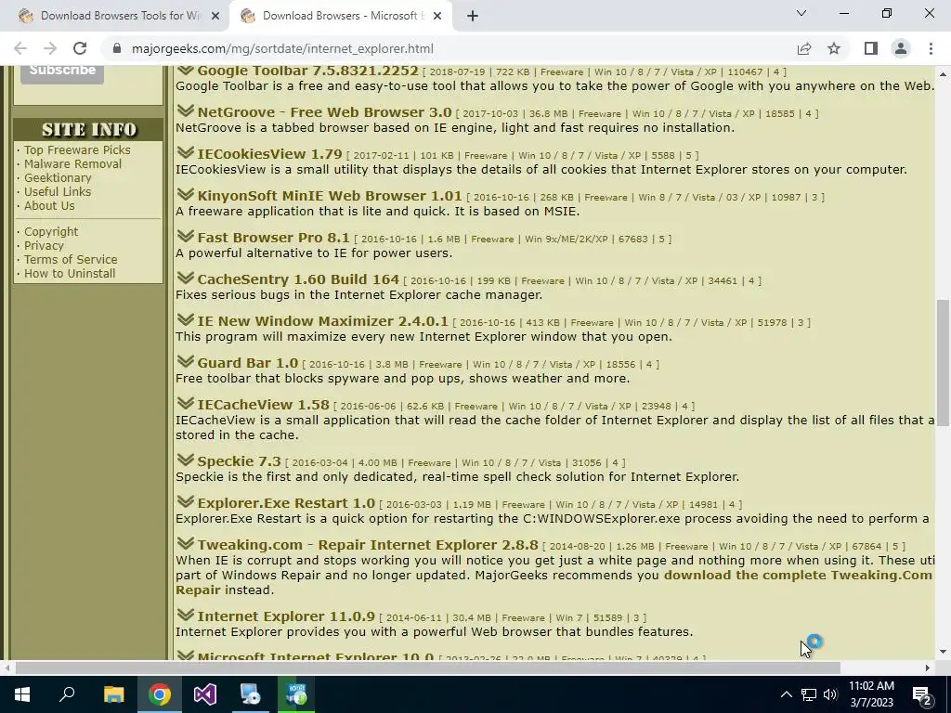Image resolution: width=951 pixels, height=713 pixels.
Task: Expand the IECookiesView entry chevron
Action: pos(186,153)
